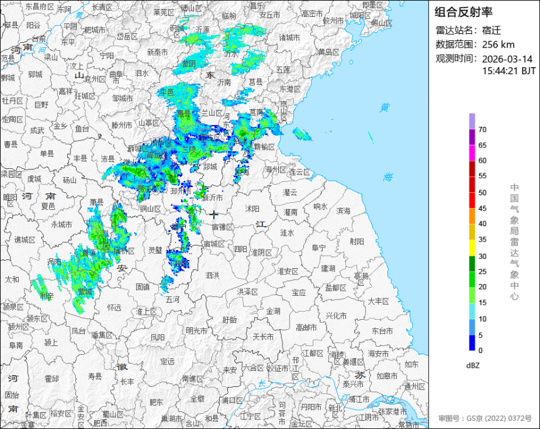Click the 明光市 map label
Screen dimensions: 540x429
(197, 330)
